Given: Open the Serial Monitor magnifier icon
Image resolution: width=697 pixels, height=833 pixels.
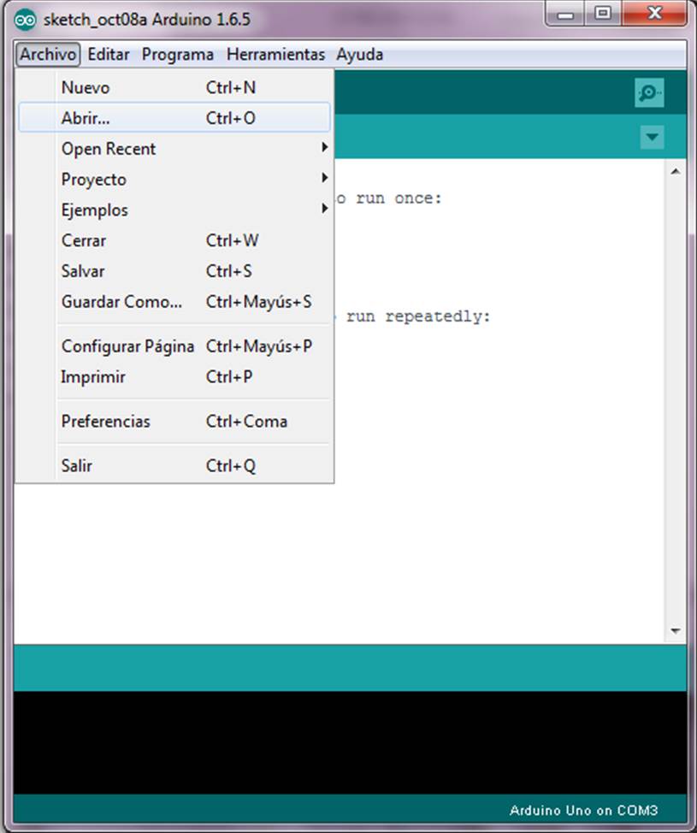Looking at the screenshot, I should click(x=649, y=93).
